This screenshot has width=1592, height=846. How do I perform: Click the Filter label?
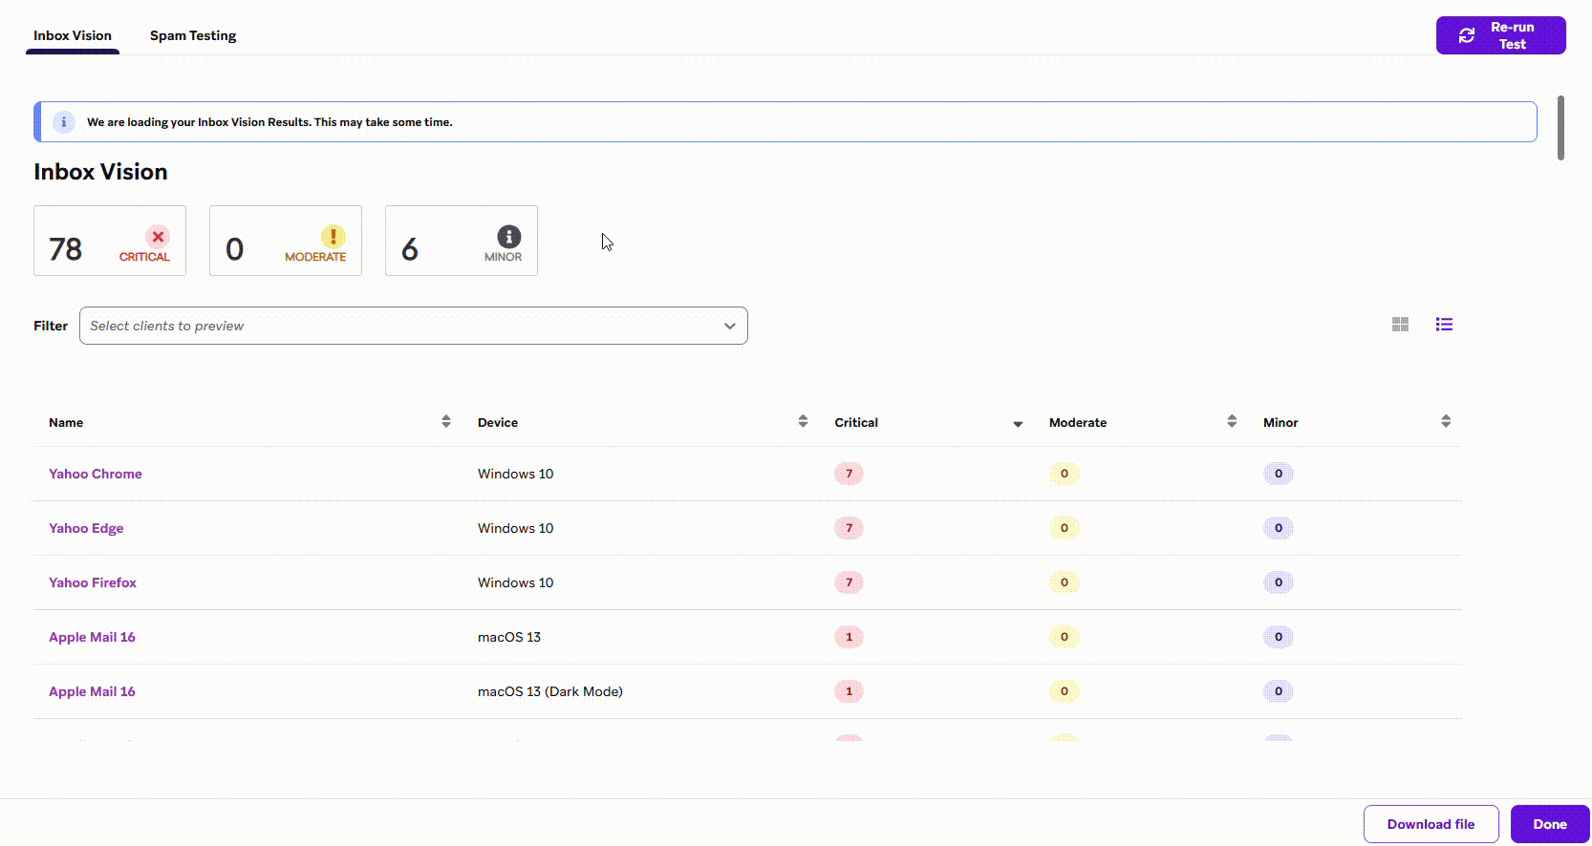coord(51,326)
